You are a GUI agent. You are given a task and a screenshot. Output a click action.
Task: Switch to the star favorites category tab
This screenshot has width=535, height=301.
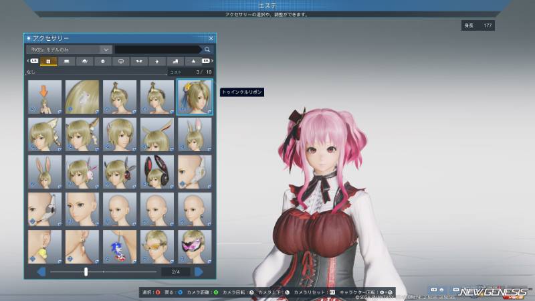point(193,61)
